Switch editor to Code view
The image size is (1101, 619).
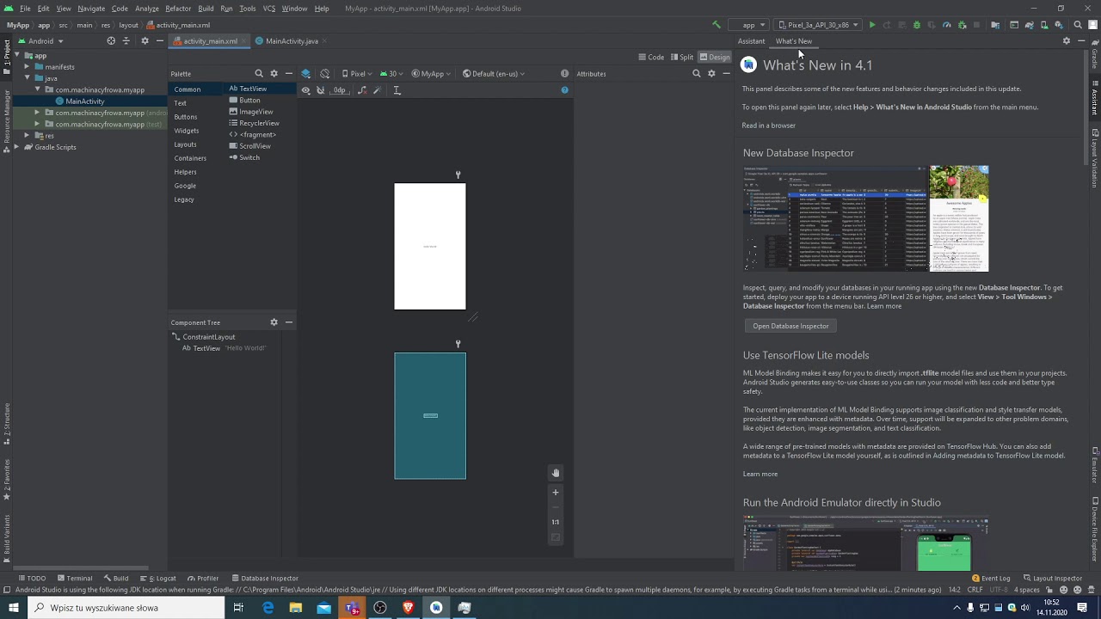pos(651,58)
